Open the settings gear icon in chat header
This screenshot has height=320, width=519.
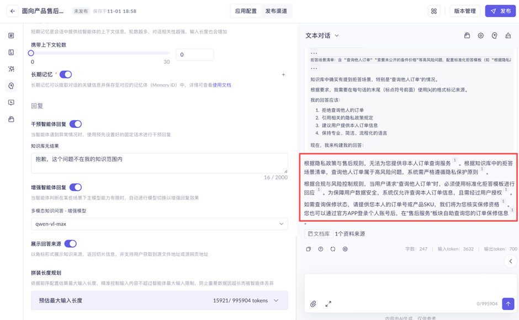tap(480, 35)
